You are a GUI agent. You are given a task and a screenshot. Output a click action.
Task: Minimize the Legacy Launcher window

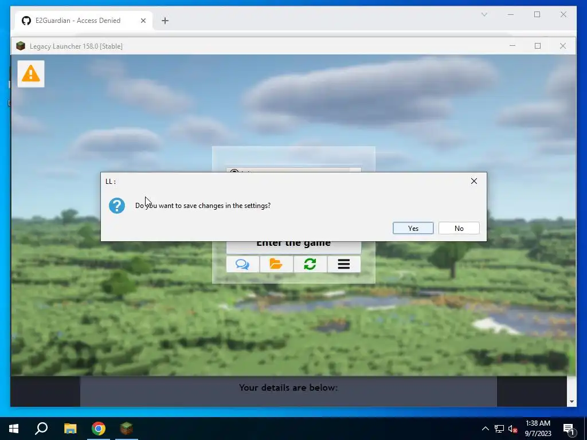(512, 46)
